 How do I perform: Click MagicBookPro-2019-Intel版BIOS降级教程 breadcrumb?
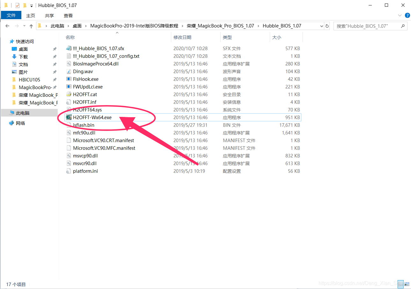(x=134, y=26)
